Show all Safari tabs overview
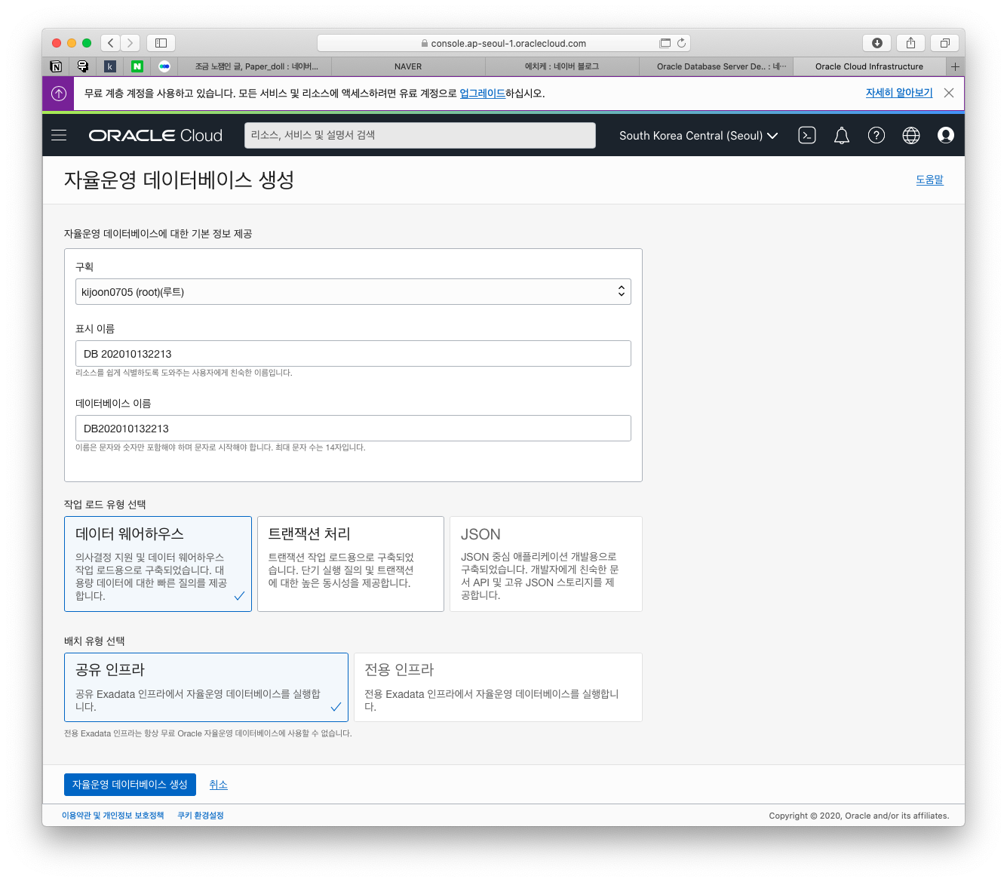Screen dimensions: 1007x882 click(944, 43)
